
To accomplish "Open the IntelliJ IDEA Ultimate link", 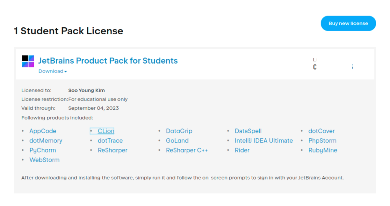I will pos(264,141).
